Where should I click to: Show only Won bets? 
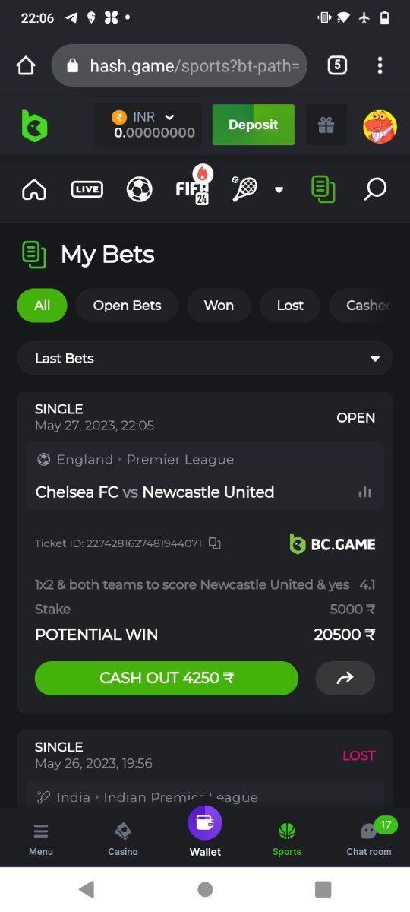point(219,306)
